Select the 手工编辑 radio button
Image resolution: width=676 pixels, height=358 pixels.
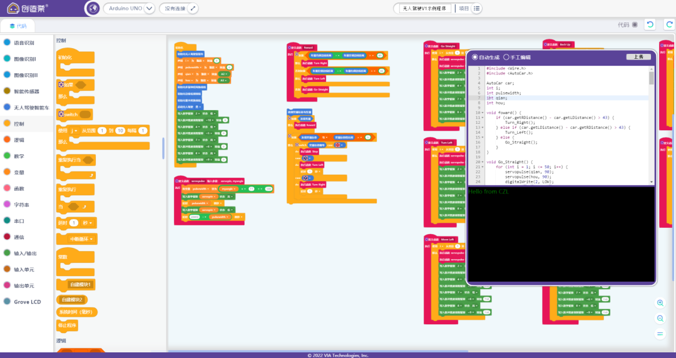tap(506, 57)
